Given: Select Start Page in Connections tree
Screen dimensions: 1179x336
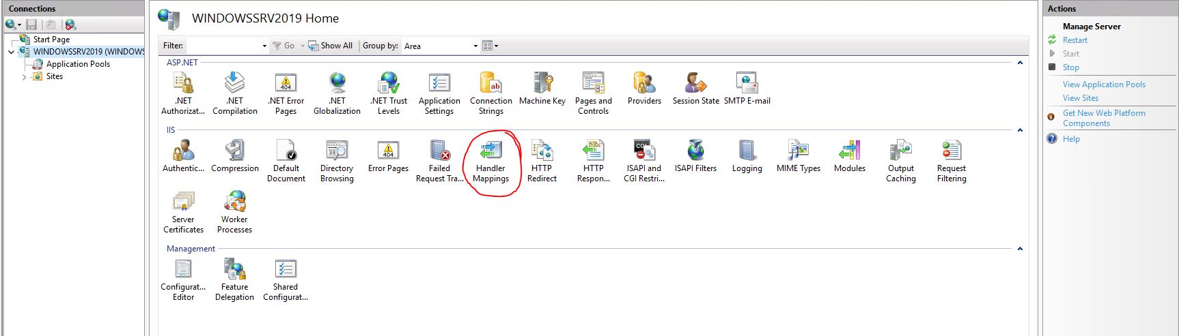Looking at the screenshot, I should click(51, 40).
